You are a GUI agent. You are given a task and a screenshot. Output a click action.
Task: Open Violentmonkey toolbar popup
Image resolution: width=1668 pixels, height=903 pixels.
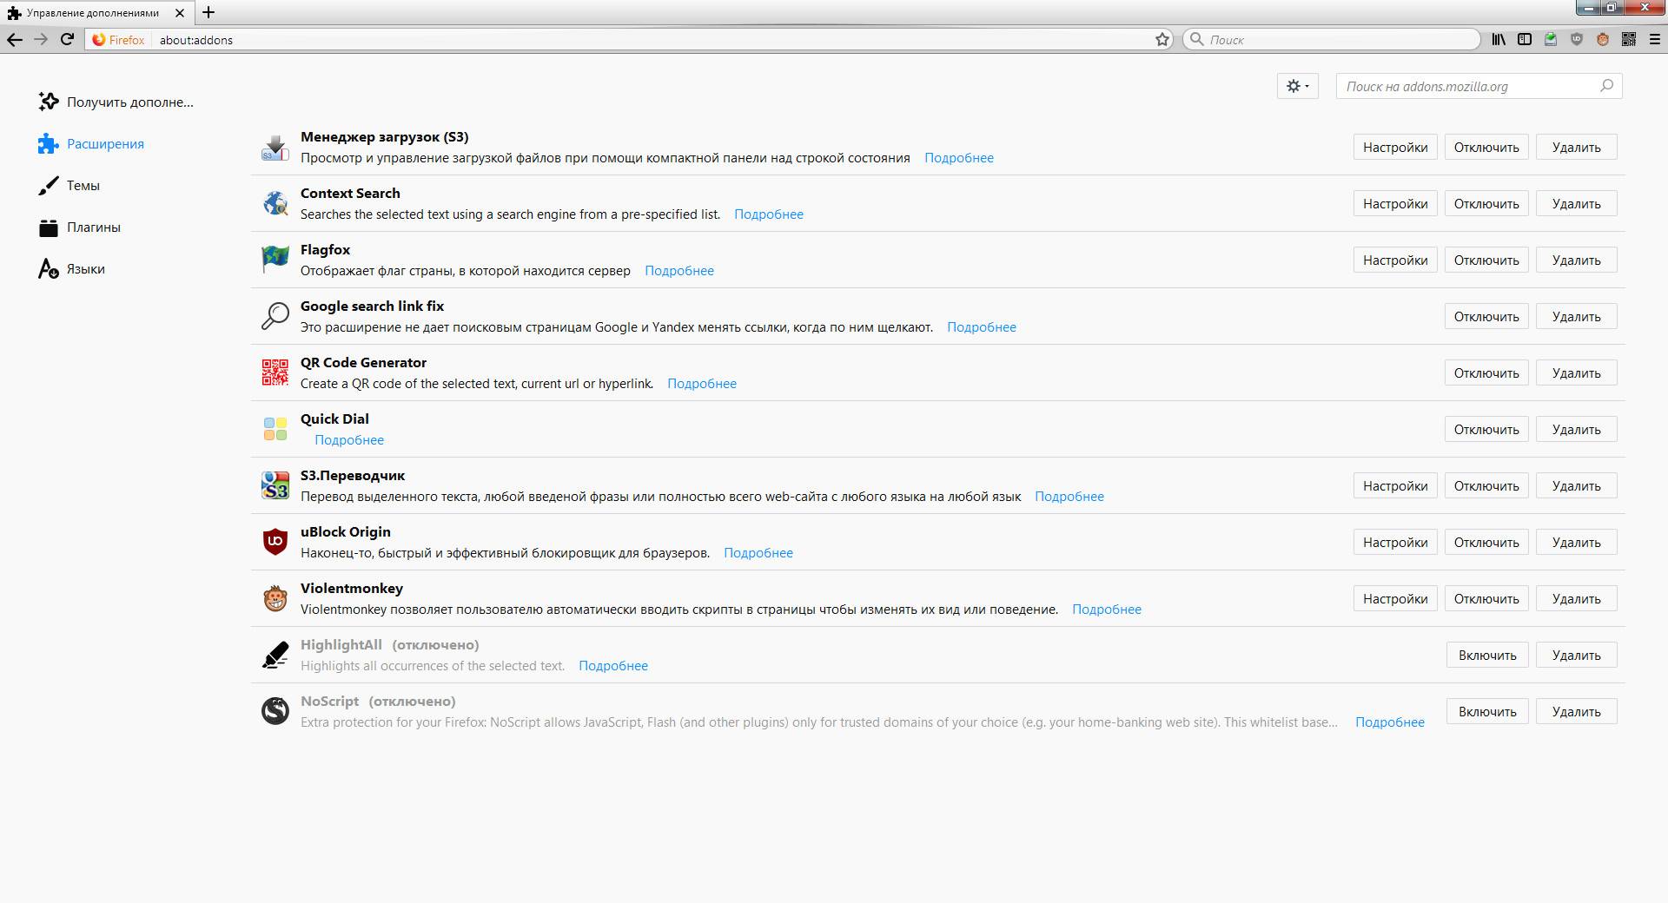click(1603, 39)
